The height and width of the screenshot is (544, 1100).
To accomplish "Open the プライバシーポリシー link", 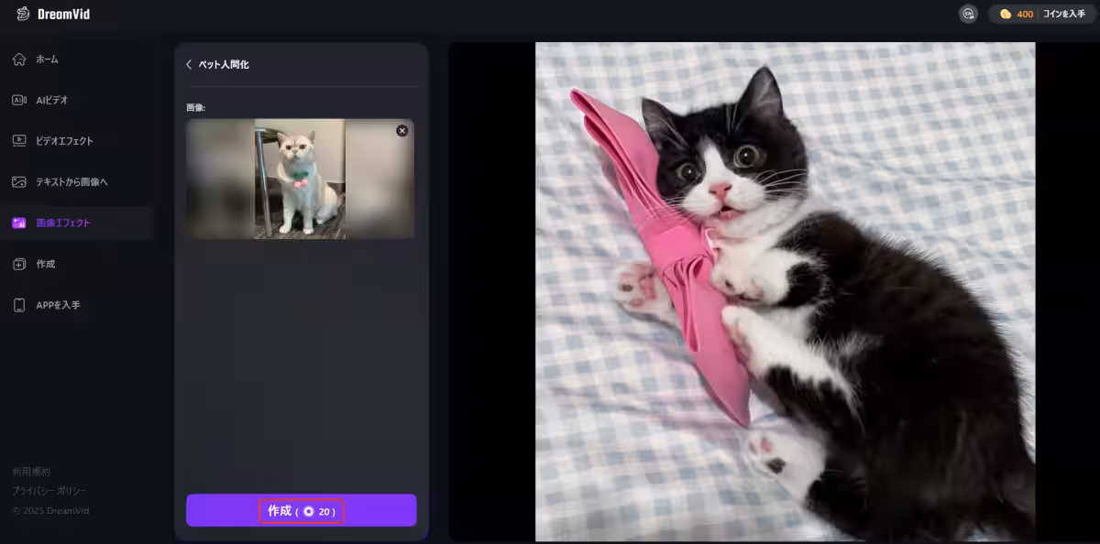I will click(x=49, y=491).
